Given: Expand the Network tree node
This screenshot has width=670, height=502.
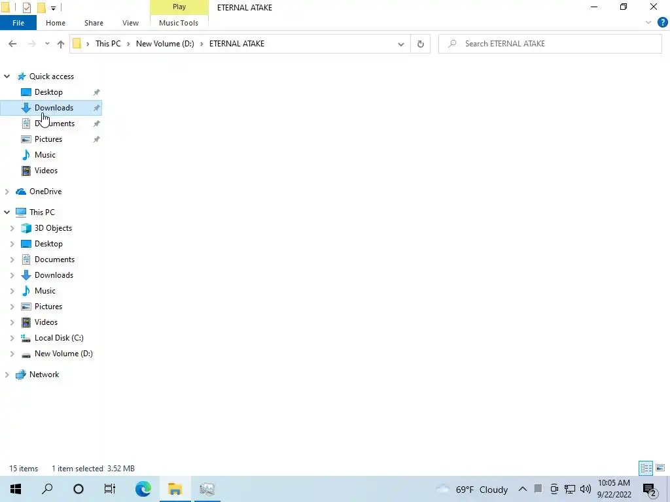Looking at the screenshot, I should (7, 375).
